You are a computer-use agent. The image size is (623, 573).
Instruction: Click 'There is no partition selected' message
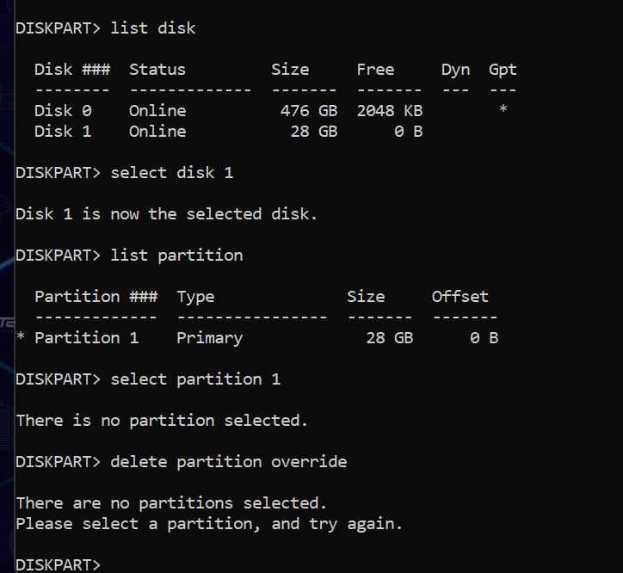[x=162, y=420]
